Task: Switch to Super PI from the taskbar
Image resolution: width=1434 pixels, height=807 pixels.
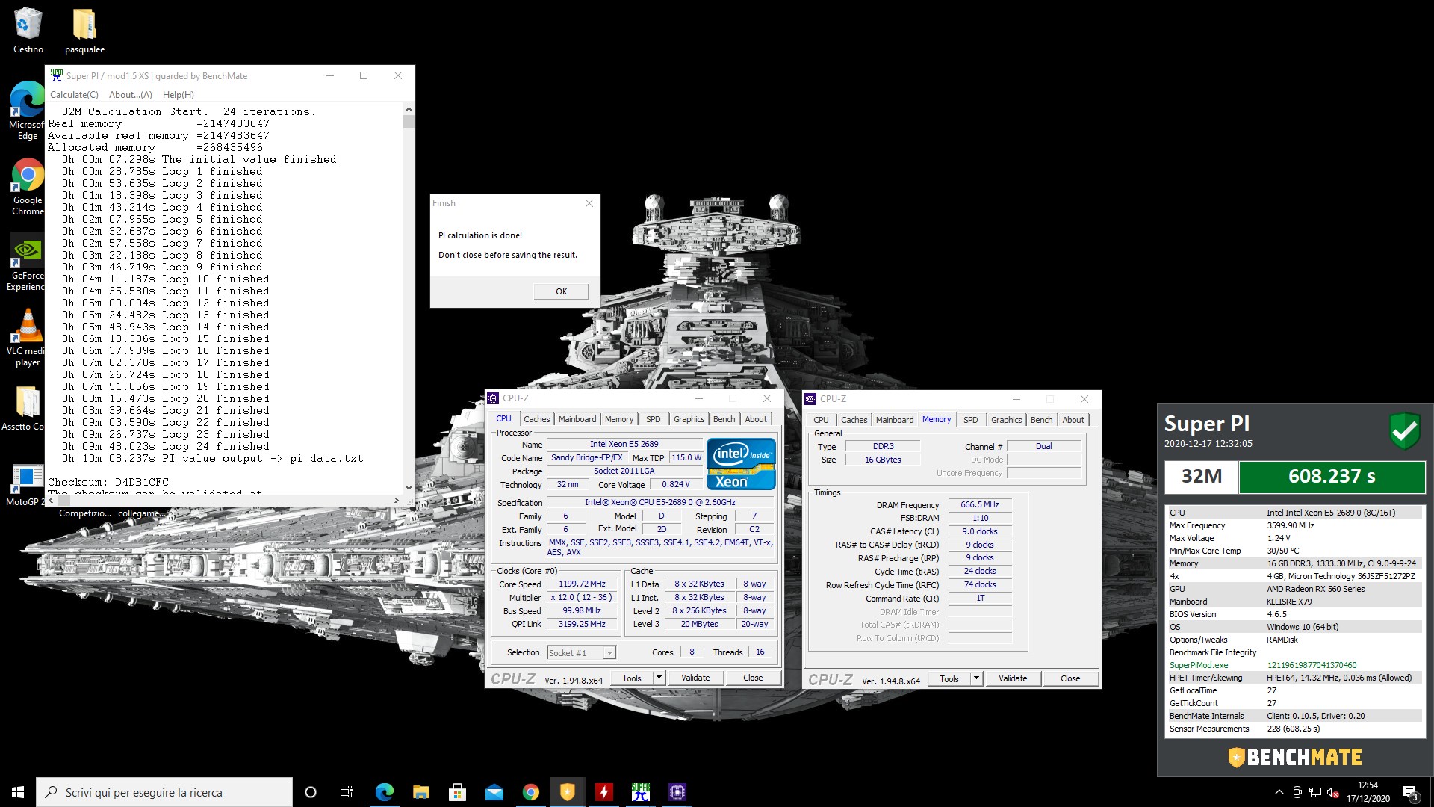Action: pos(640,792)
